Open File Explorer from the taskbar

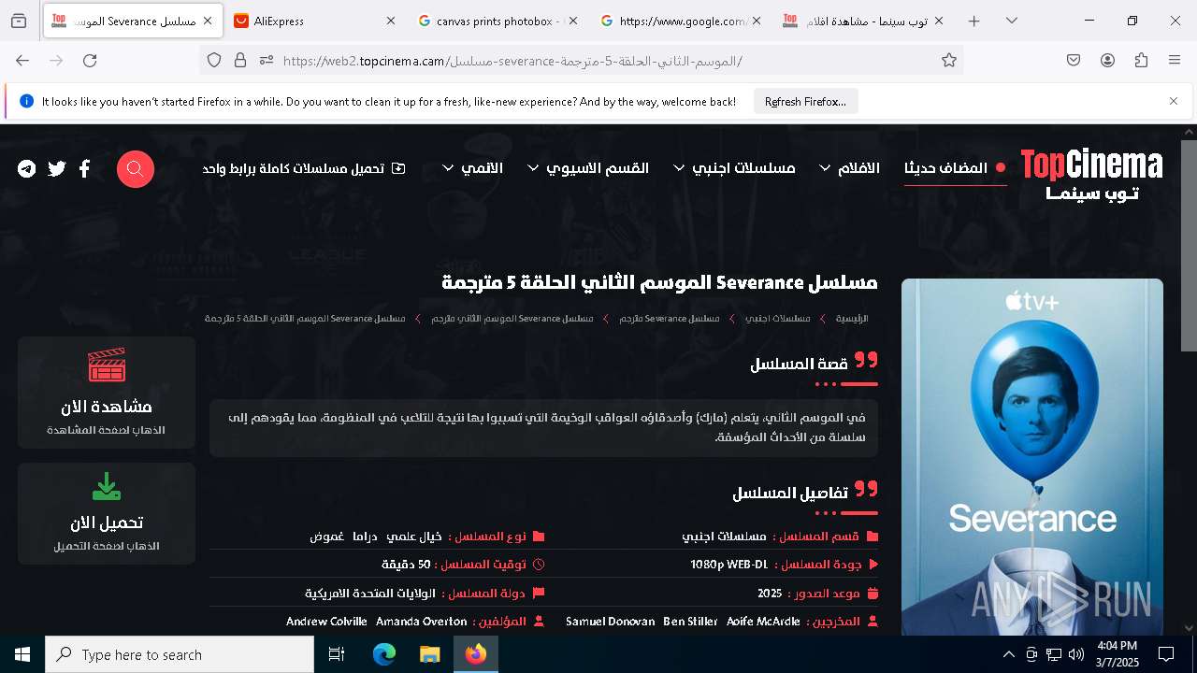[x=430, y=654]
